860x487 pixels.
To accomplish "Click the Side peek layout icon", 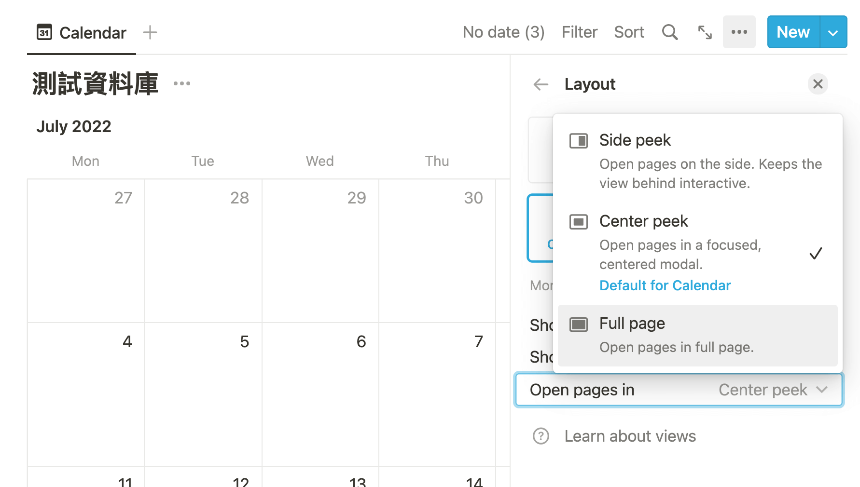I will (x=579, y=141).
